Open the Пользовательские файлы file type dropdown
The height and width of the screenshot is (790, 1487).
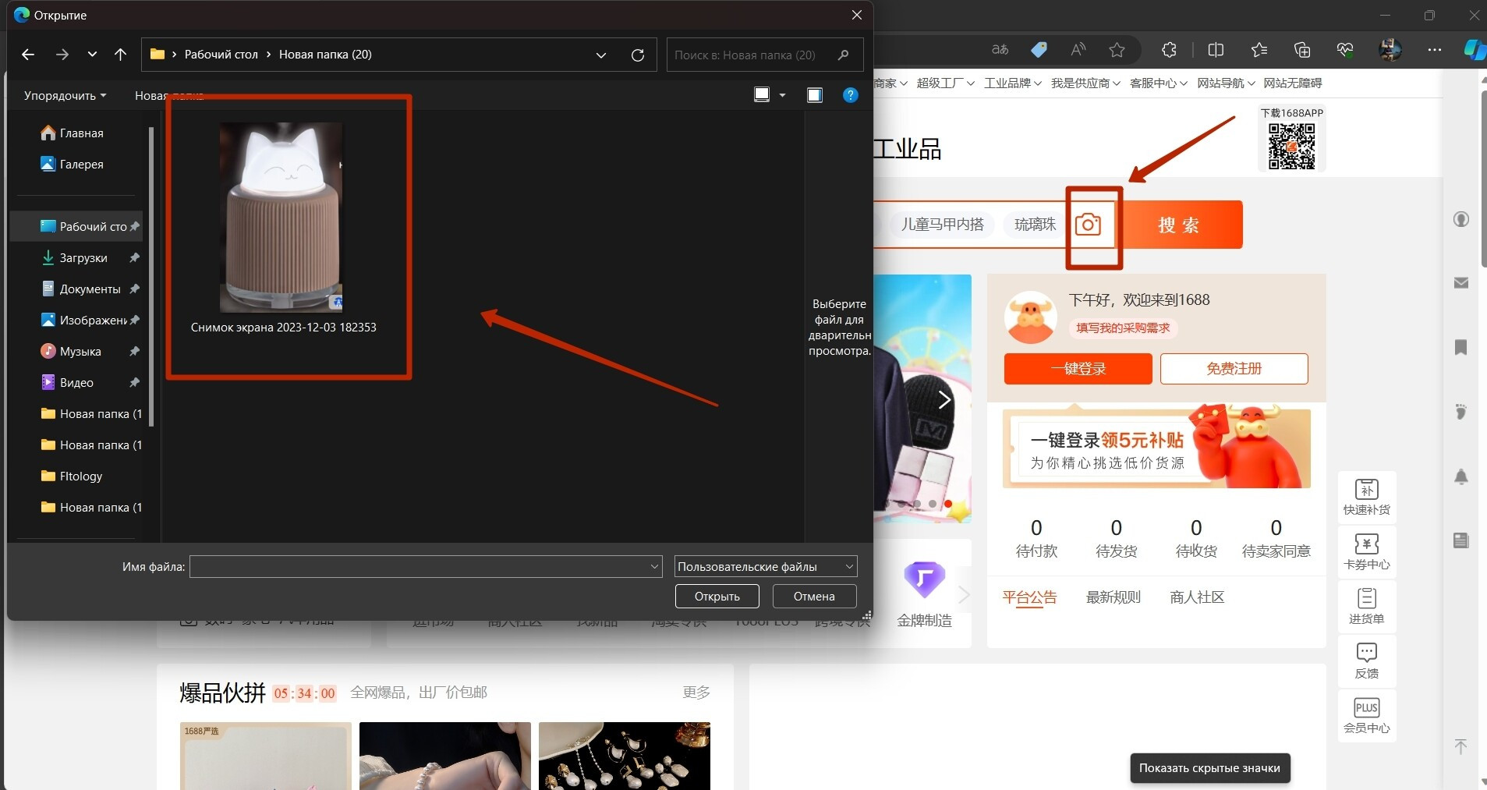click(x=766, y=567)
